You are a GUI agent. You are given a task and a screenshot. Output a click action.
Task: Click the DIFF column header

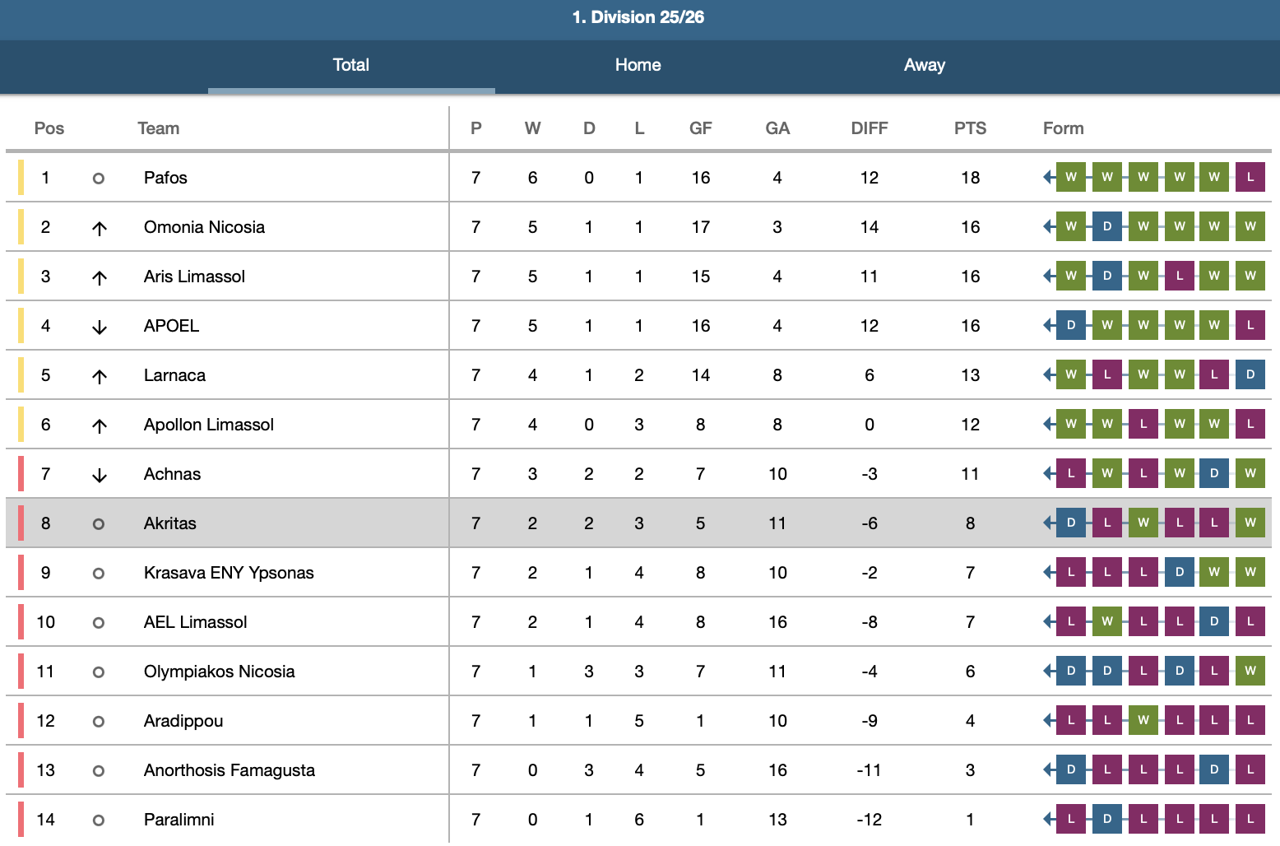pos(869,128)
